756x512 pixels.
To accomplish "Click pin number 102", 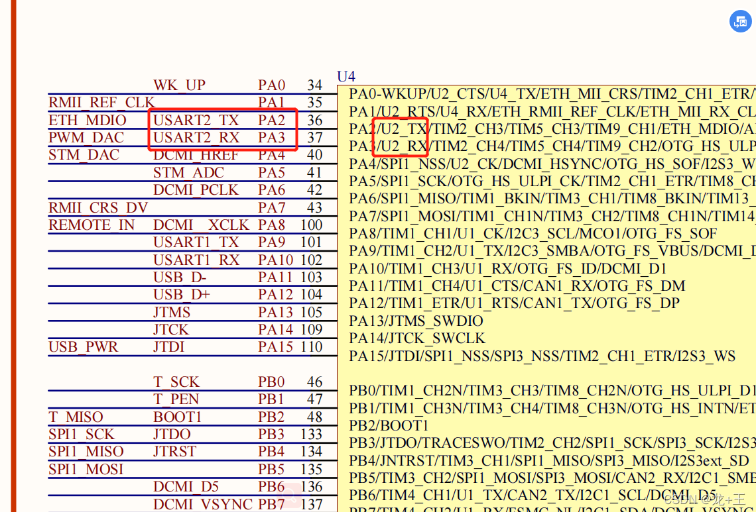I will (311, 260).
